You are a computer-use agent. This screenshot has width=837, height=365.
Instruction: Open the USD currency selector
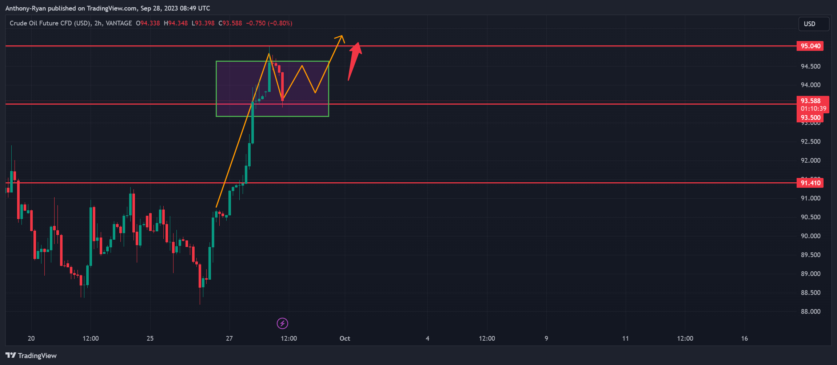click(x=814, y=24)
